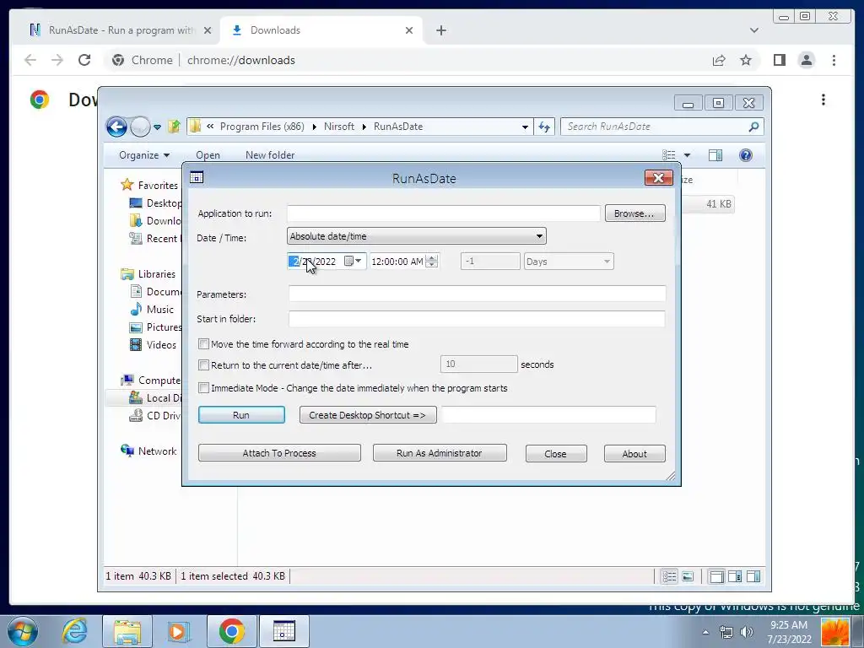864x648 pixels.
Task: Open the Date / Time mode dropdown
Action: pos(417,236)
